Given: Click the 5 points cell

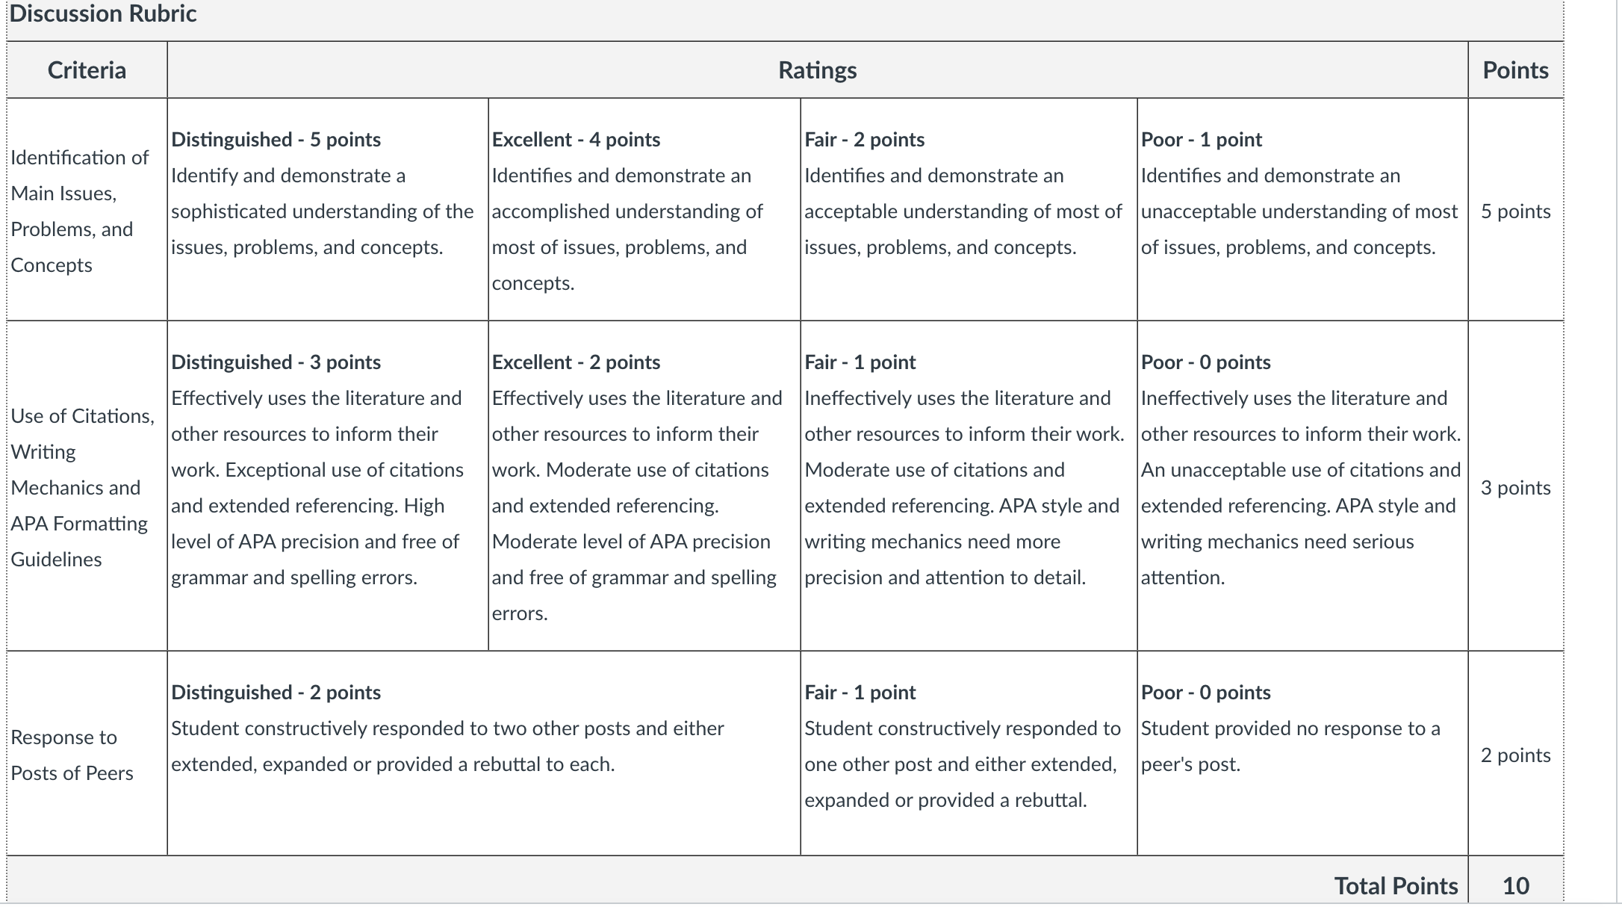Looking at the screenshot, I should [1515, 211].
